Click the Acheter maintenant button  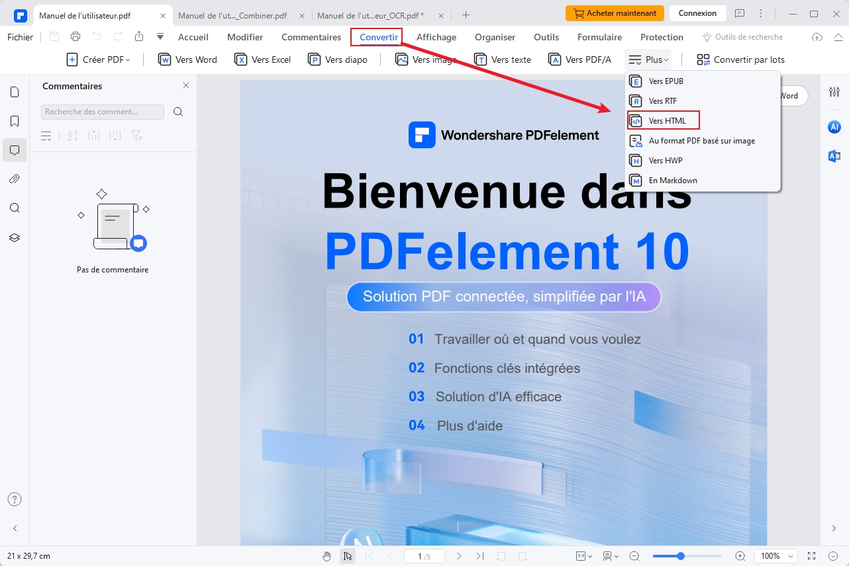tap(615, 13)
